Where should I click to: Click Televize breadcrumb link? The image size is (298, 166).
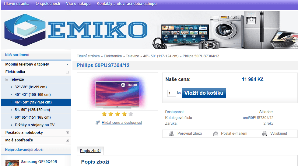click(x=132, y=56)
